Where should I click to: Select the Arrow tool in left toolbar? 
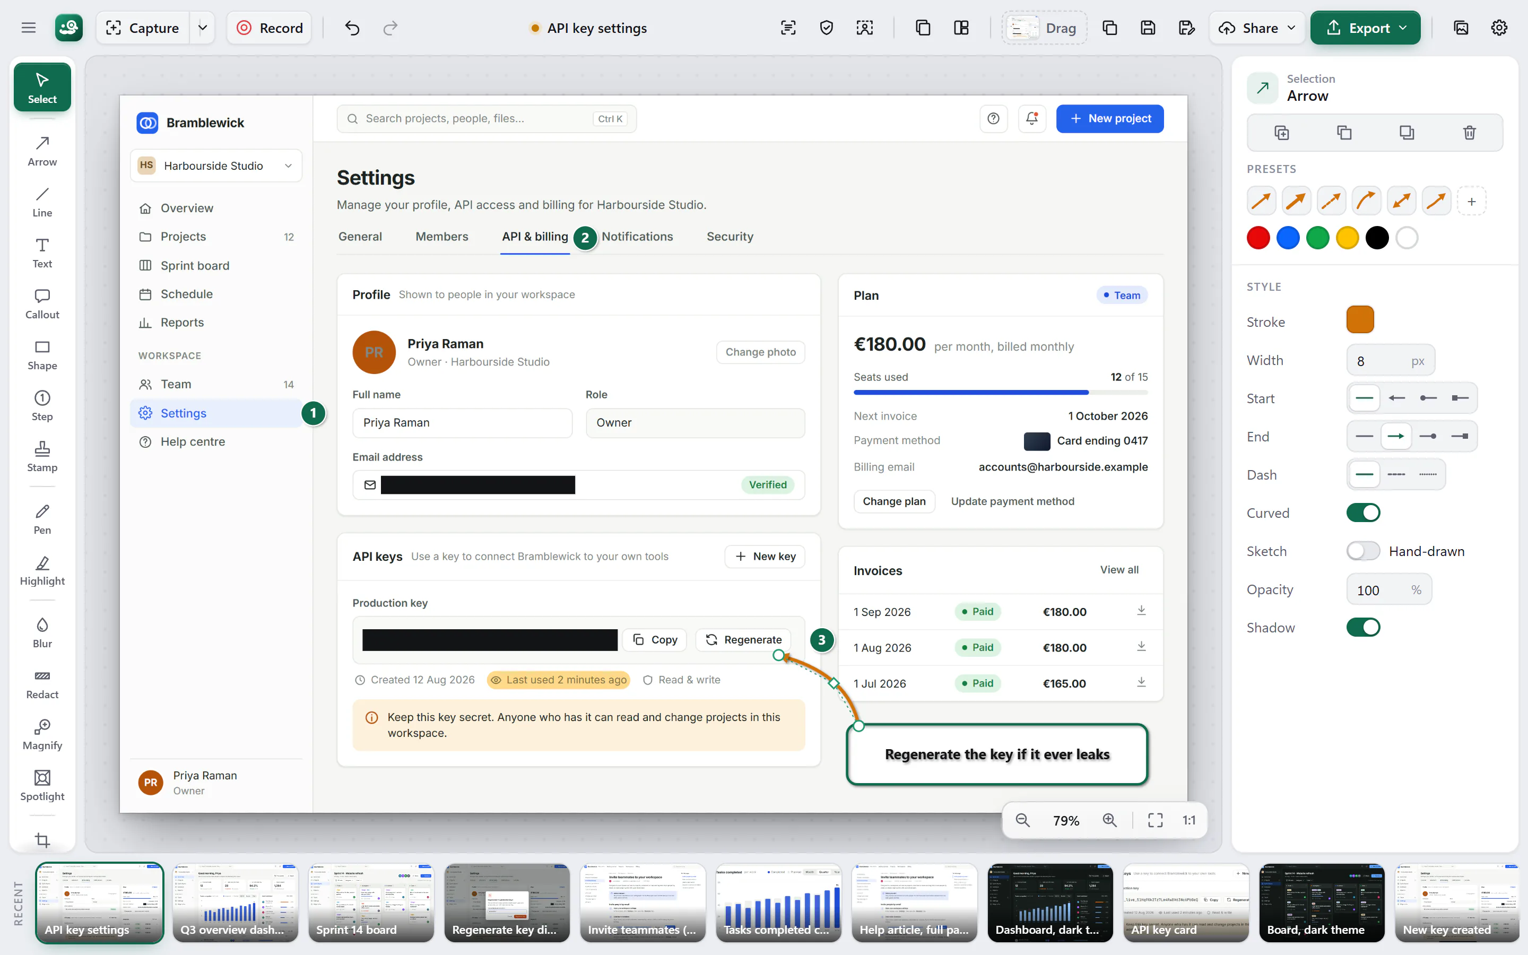(42, 151)
